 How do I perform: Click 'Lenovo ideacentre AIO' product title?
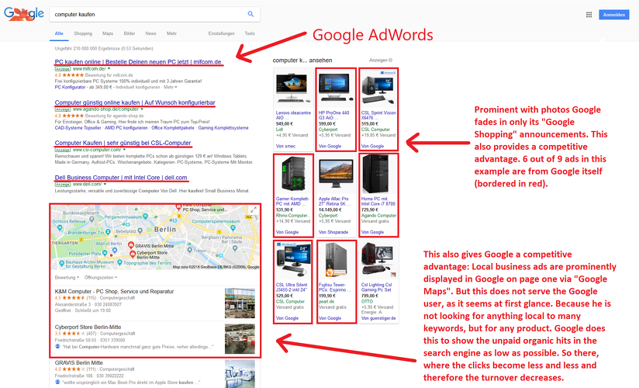[293, 115]
